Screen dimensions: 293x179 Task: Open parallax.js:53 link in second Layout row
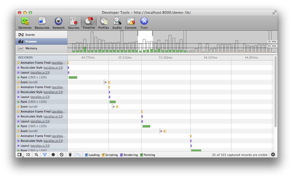coord(40,97)
